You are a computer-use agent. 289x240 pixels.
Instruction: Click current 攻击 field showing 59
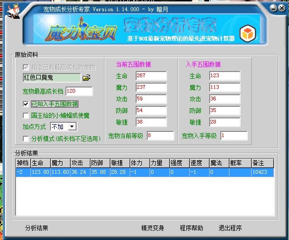pyautogui.click(x=151, y=99)
